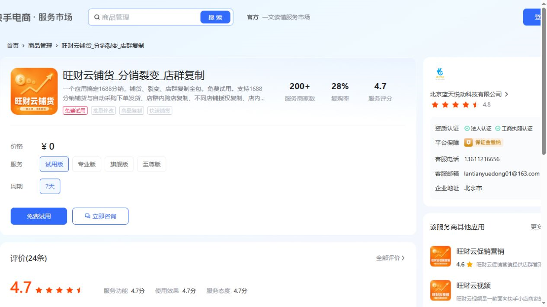The height and width of the screenshot is (307, 547).
Task: Go to 商品管理 in the breadcrumb
Action: tap(40, 45)
